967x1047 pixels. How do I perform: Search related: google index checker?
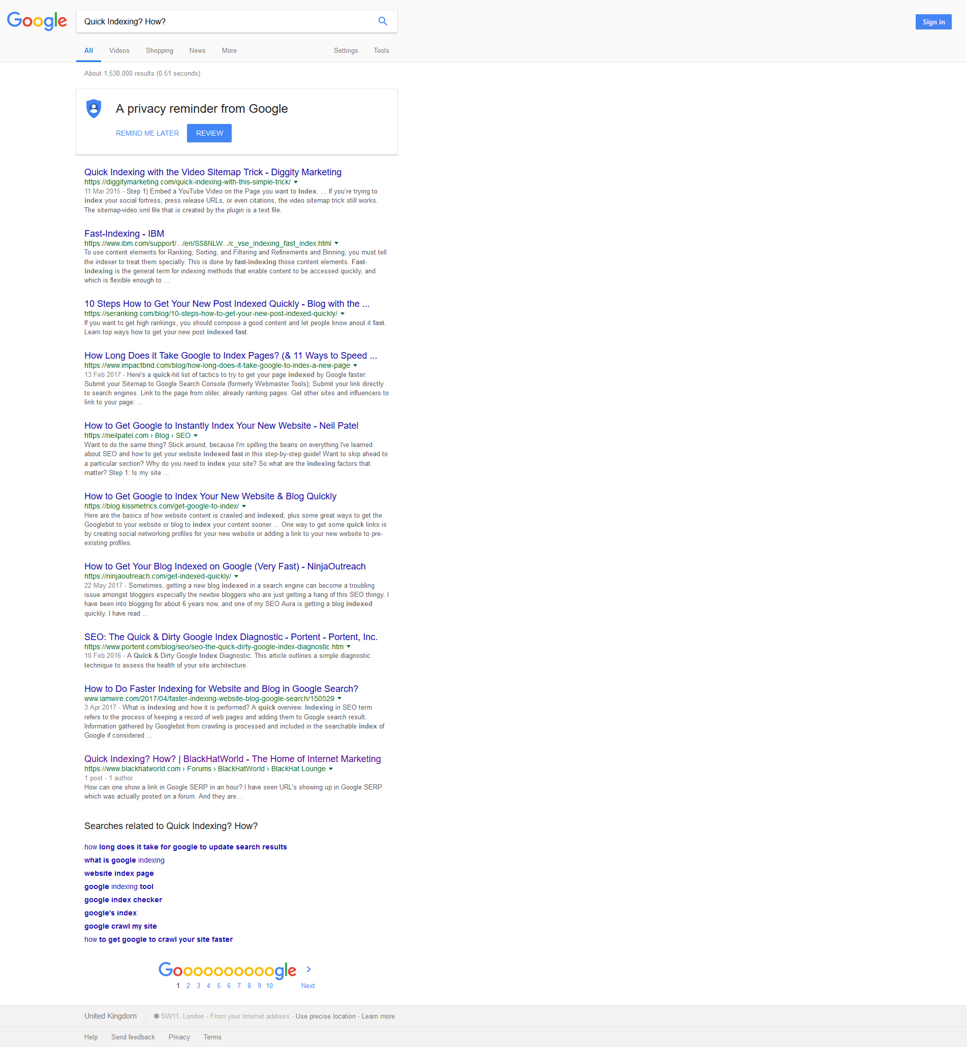coord(123,900)
